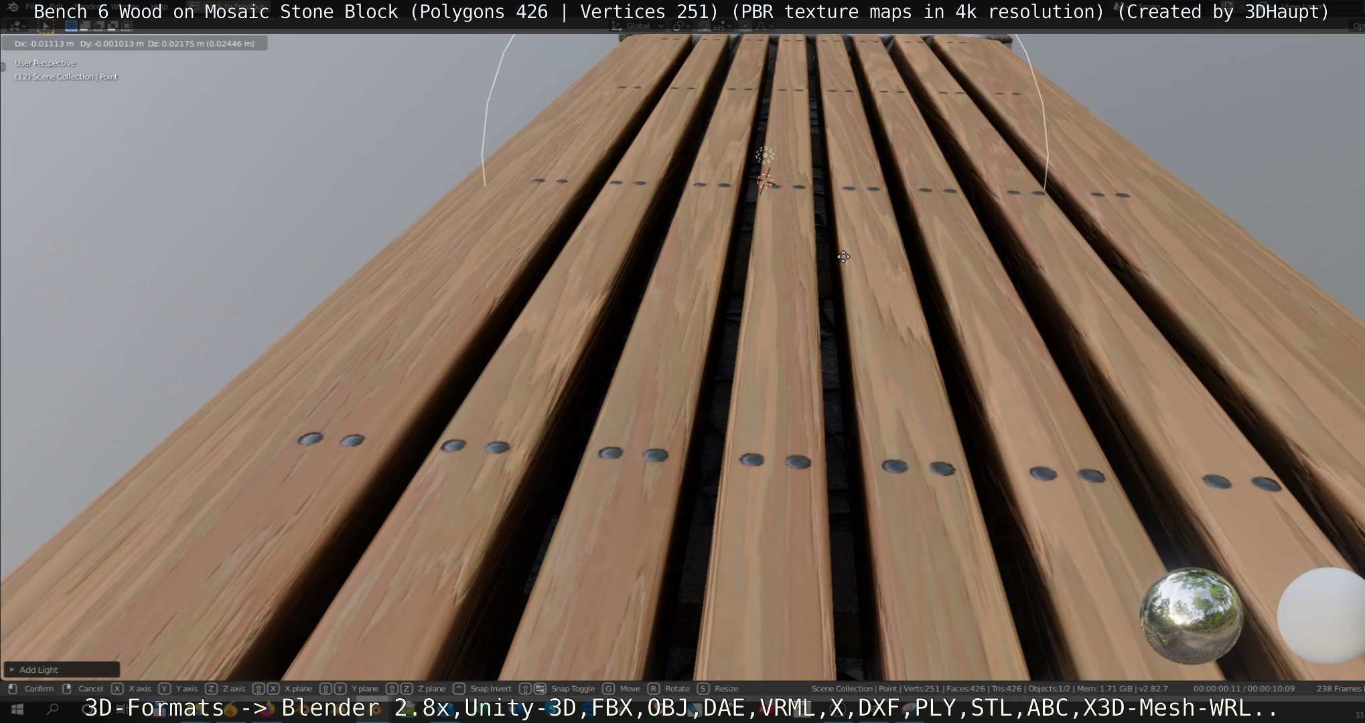Click the Windows Start button

pos(17,710)
